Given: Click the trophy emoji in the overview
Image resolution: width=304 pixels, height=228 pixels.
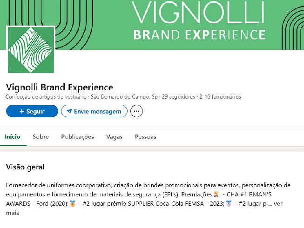Looking at the screenshot, I should [x=216, y=194].
